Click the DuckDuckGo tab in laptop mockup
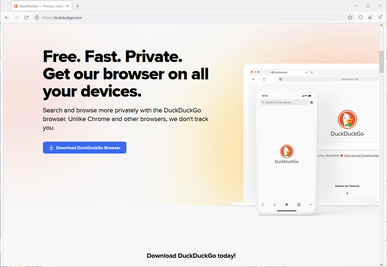Image resolution: width=387 pixels, height=267 pixels. click(289, 72)
